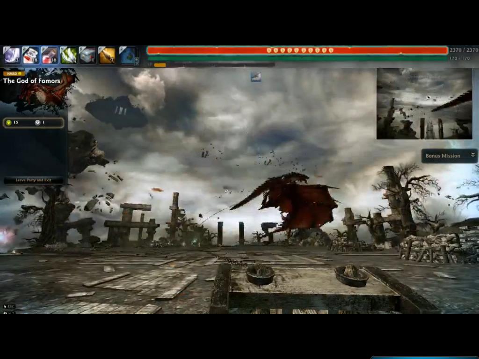Click the ESC key hint
479x359 pixels.
tap(9, 307)
